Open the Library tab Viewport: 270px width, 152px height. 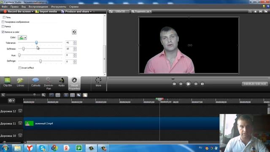tap(20, 82)
